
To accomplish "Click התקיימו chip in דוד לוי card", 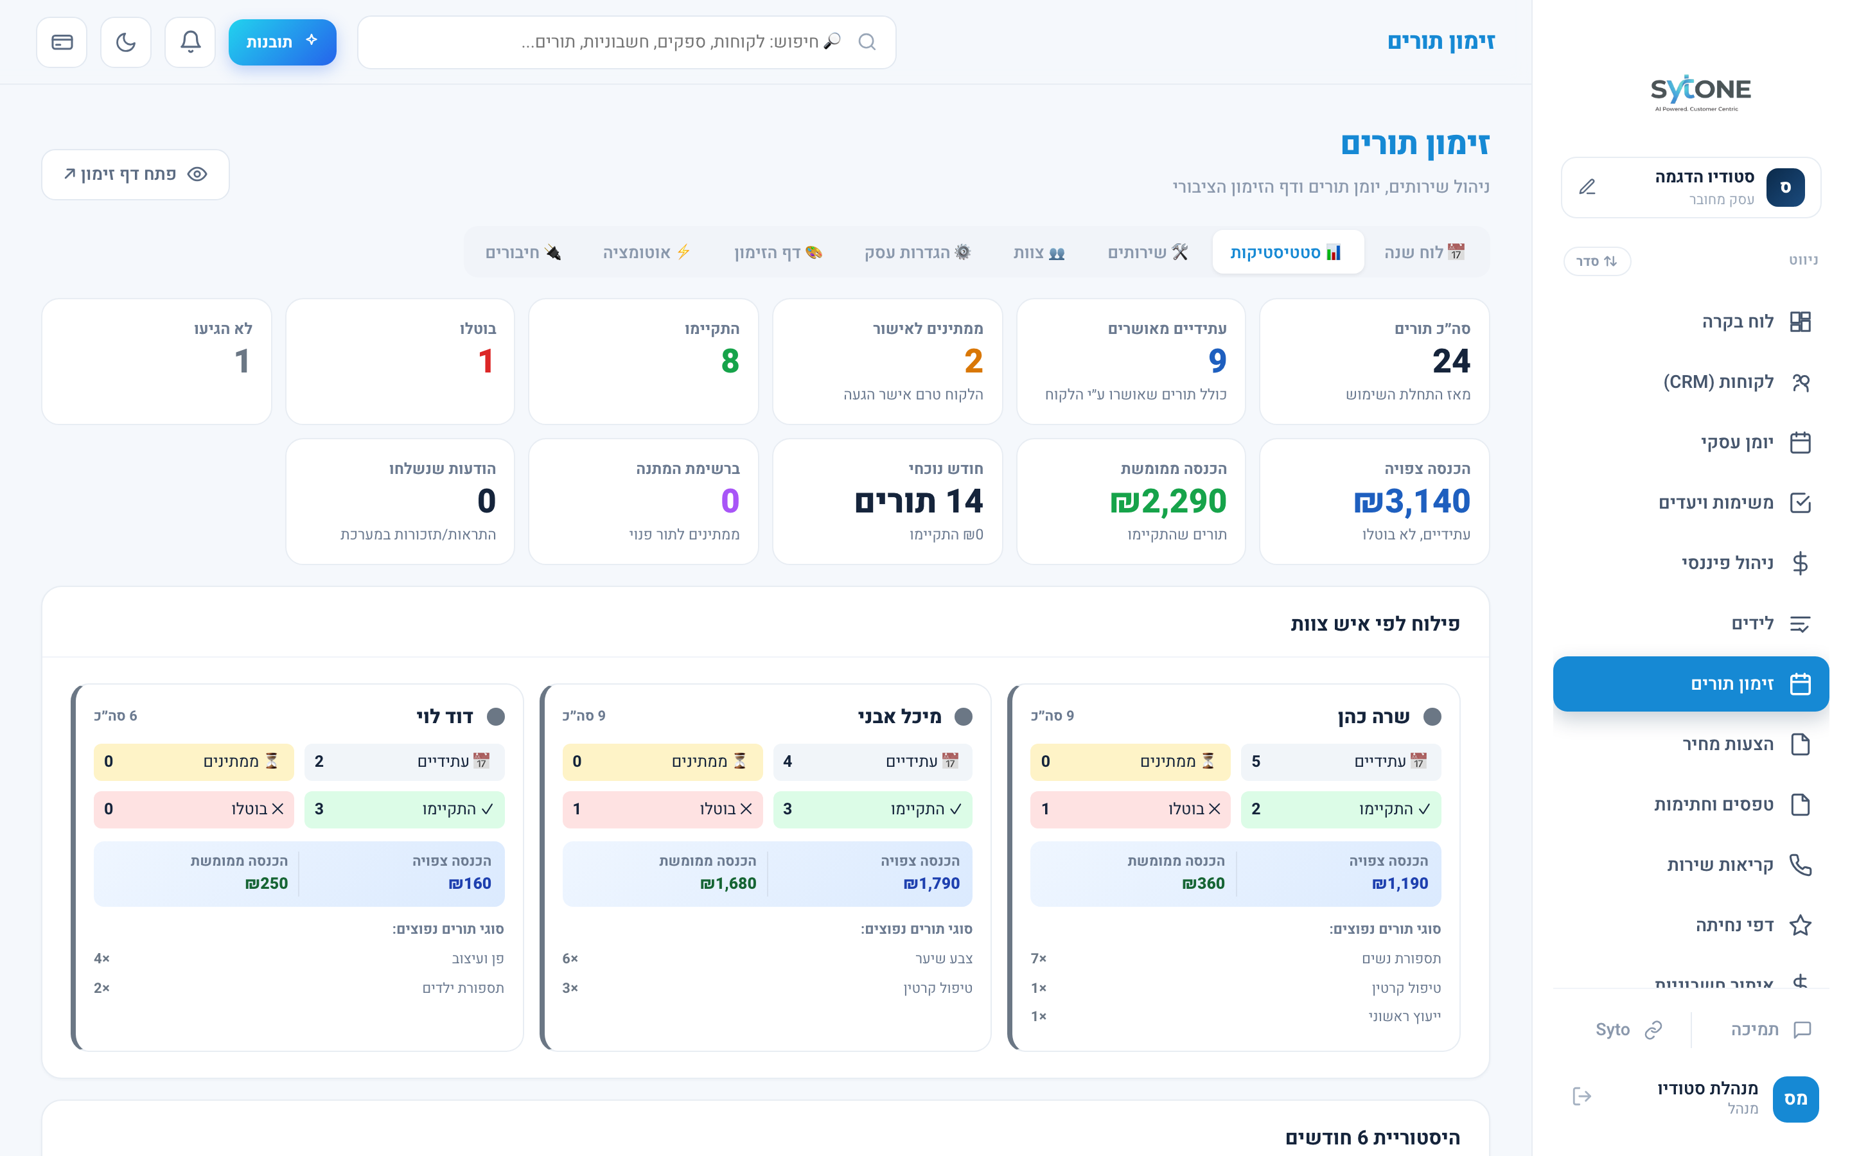I will tap(405, 809).
